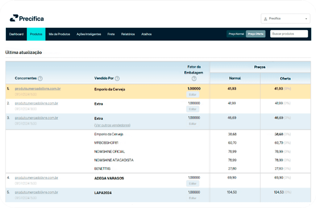The image size is (316, 208).
Task: Open the Relatórios menu
Action: point(128,34)
